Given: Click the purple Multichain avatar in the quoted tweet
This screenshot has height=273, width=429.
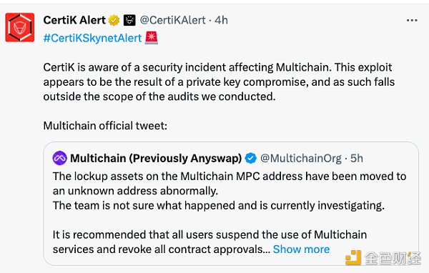Looking at the screenshot, I should [59, 158].
